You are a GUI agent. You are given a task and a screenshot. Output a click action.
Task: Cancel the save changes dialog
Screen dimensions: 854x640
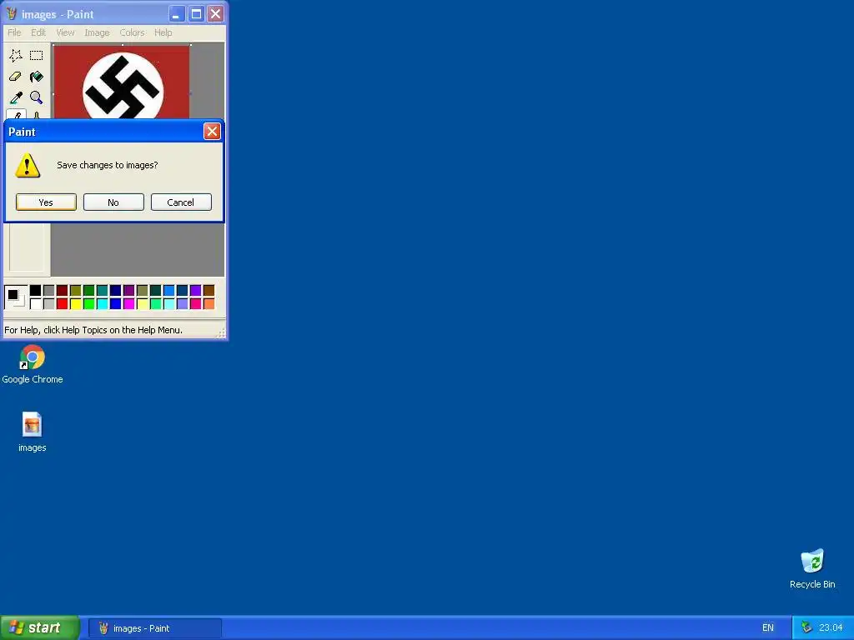click(181, 202)
